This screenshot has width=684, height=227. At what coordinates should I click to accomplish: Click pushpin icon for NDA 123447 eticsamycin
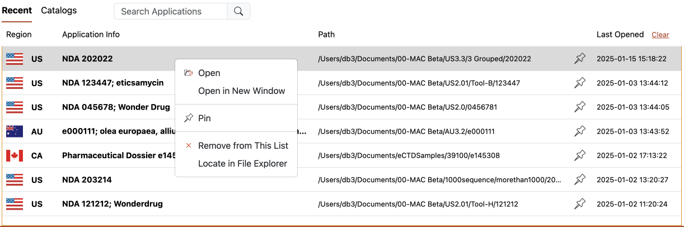point(580,83)
